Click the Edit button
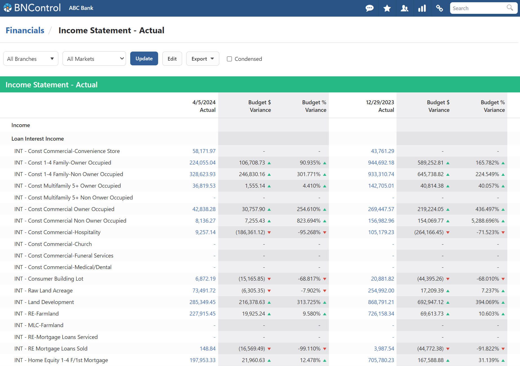 coord(172,59)
